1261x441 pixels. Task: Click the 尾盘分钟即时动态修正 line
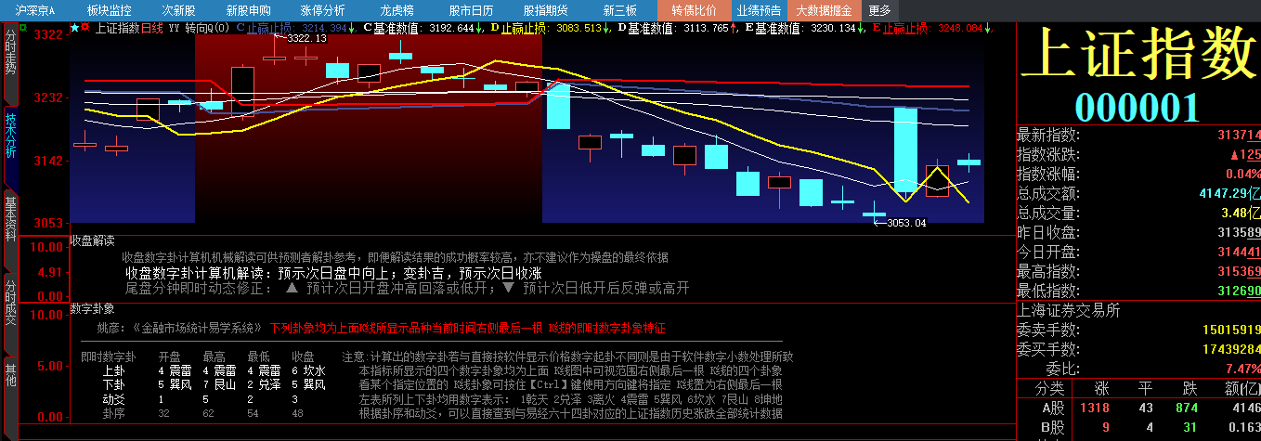tap(407, 289)
